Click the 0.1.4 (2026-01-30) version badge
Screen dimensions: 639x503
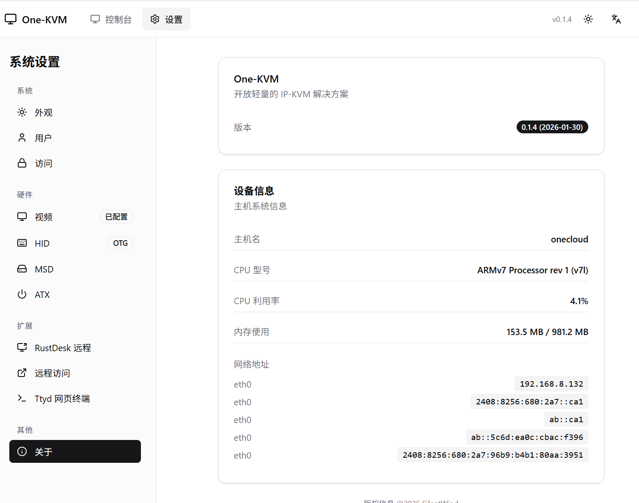(552, 127)
